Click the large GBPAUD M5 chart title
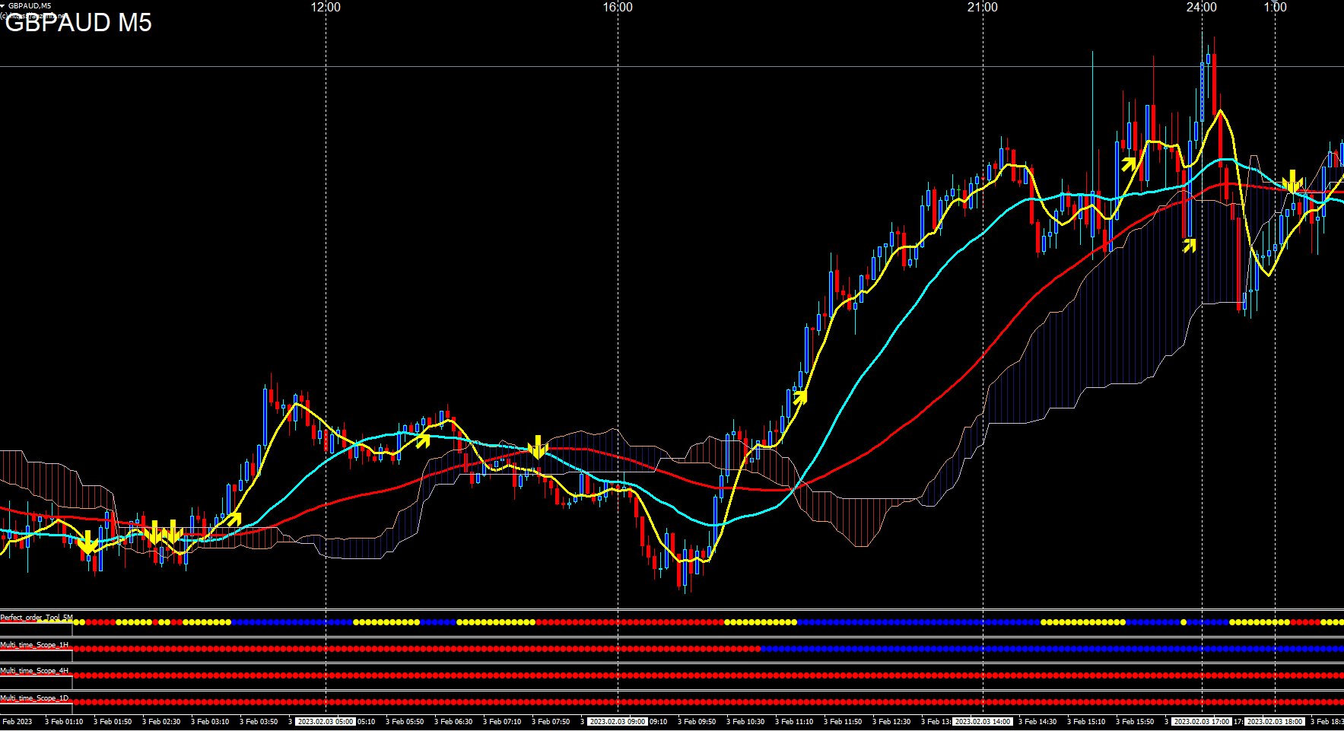 78,22
